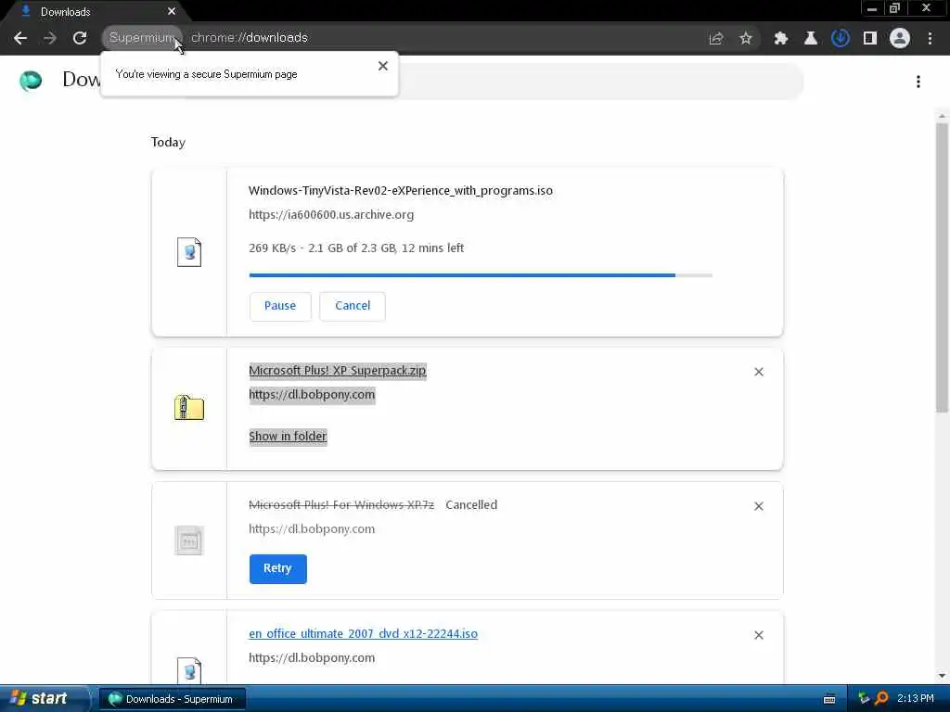This screenshot has height=712, width=950.
Task: Open the extensions puzzle icon
Action: [x=781, y=38]
